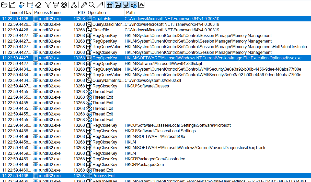Click the Jump To arrow icon
The height and width of the screenshot is (182, 311).
click(x=100, y=5)
